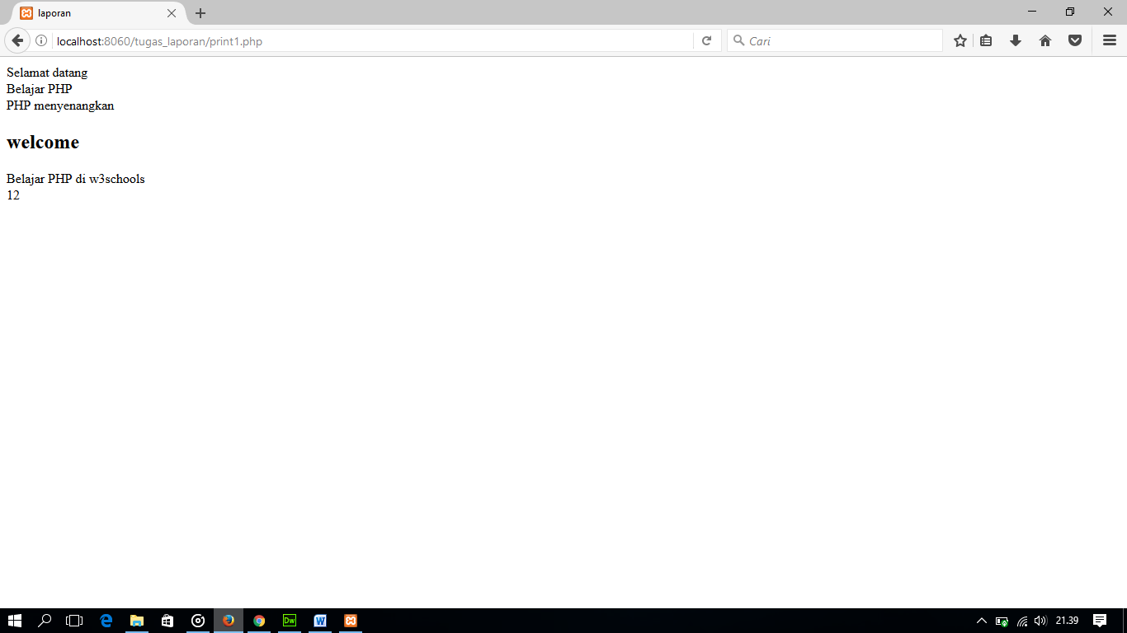The height and width of the screenshot is (633, 1127).
Task: Open Microsoft Edge from the taskbar
Action: [106, 621]
